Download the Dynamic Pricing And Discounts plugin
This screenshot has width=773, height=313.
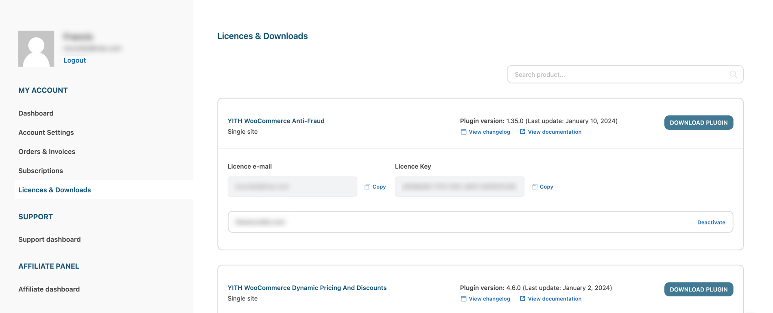pos(699,289)
